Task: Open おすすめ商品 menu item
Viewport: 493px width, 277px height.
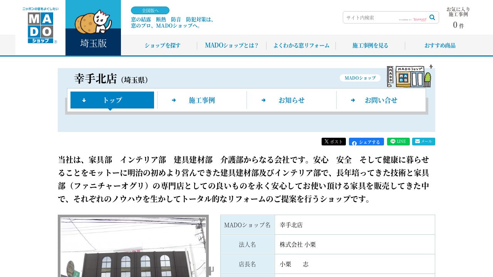Action: [440, 45]
